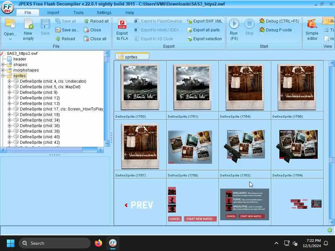Choose Save as... in the File group

(x=67, y=30)
